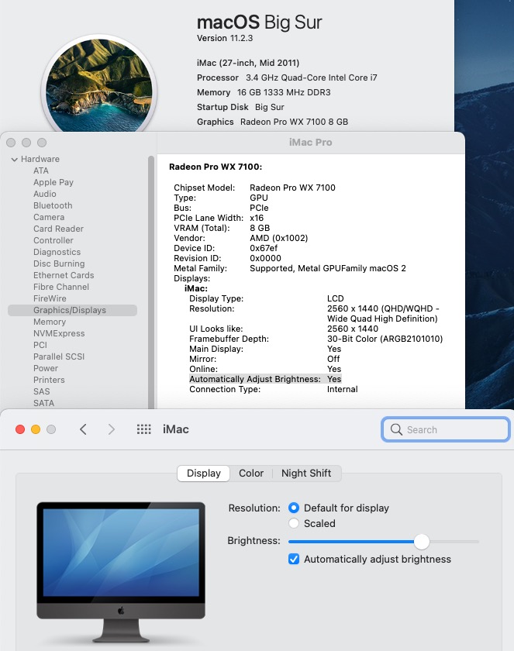514x651 pixels.
Task: Select Graphics/Displays in hardware sidebar
Action: pos(72,310)
